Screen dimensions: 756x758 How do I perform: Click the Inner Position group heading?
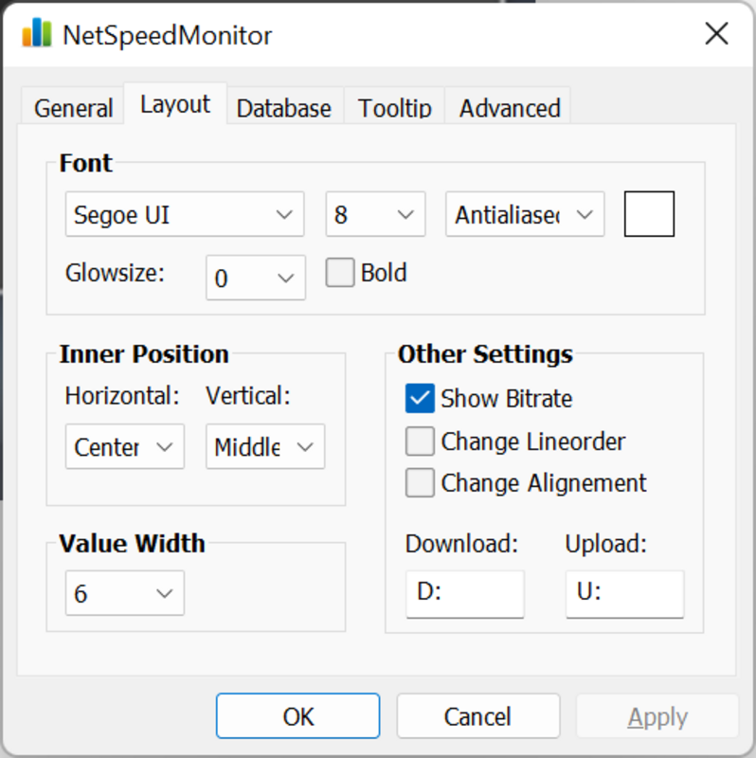pos(144,353)
